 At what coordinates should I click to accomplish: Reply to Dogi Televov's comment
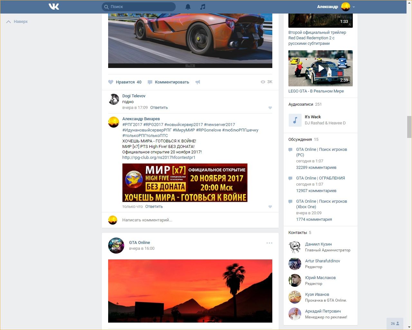click(x=159, y=108)
